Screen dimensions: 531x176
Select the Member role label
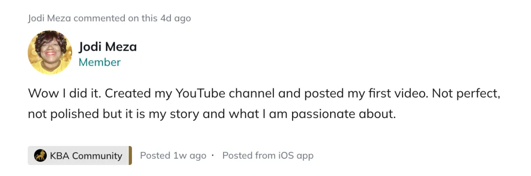[100, 62]
